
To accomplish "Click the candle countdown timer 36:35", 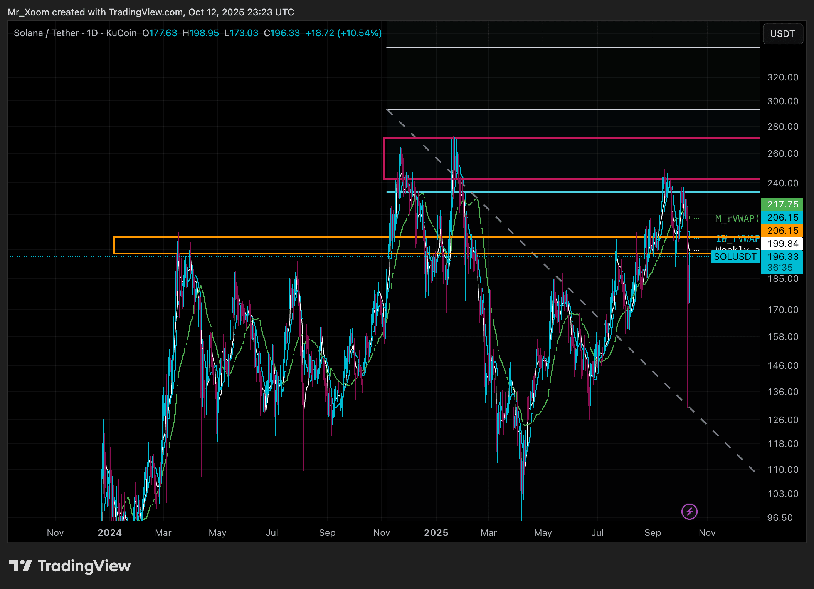I will tap(780, 268).
